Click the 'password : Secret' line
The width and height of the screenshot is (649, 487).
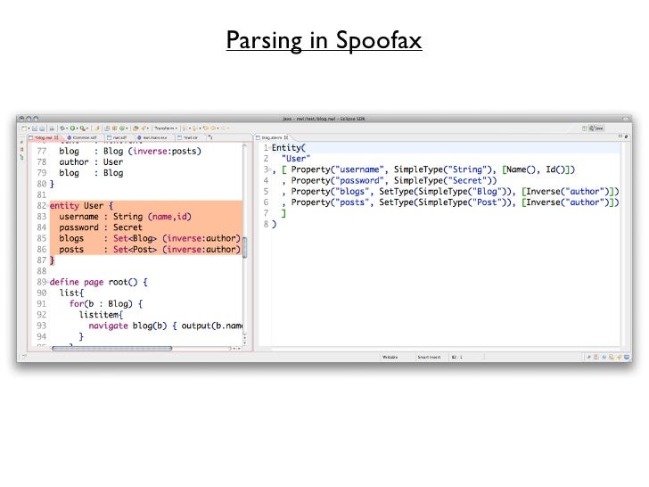[101, 227]
